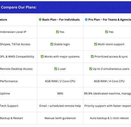Click the green checkmark next to Basic Plan Yes
131x127 pixels.
pos(57,32)
